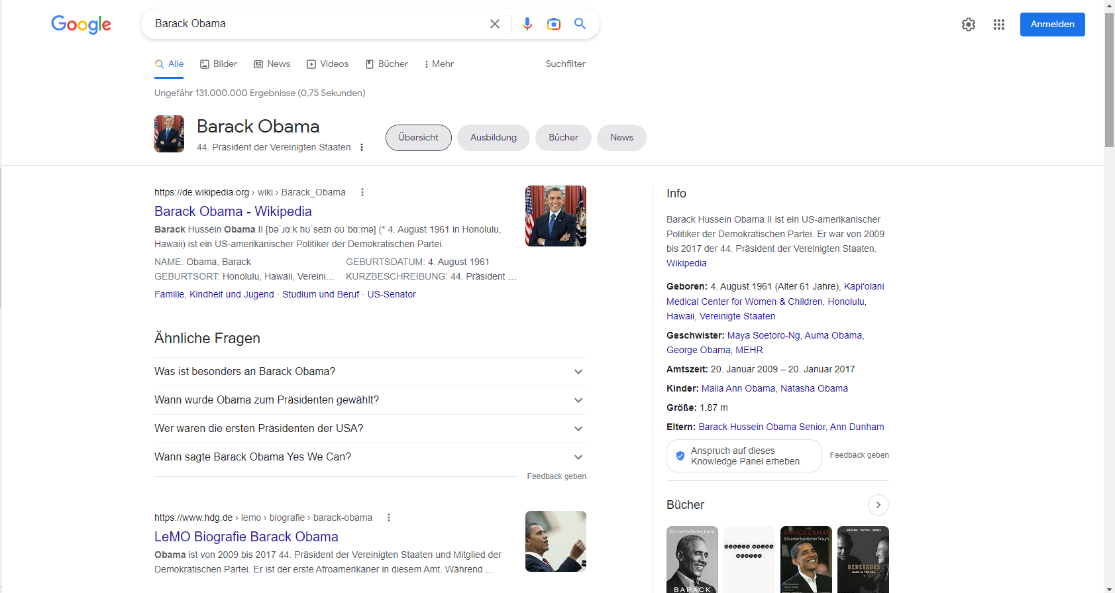Clear the search box with X

pyautogui.click(x=495, y=24)
